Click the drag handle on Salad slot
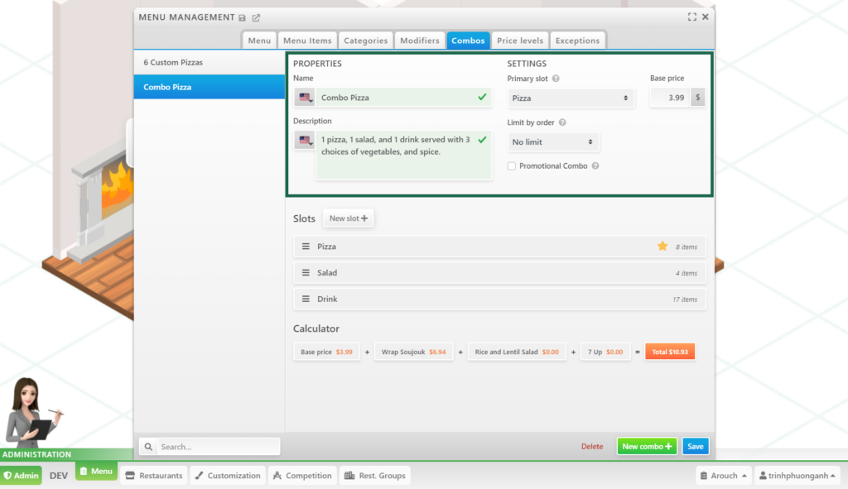 (x=306, y=273)
